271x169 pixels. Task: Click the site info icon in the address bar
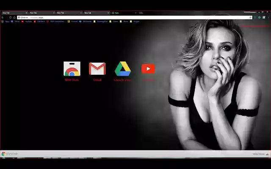click(19, 17)
